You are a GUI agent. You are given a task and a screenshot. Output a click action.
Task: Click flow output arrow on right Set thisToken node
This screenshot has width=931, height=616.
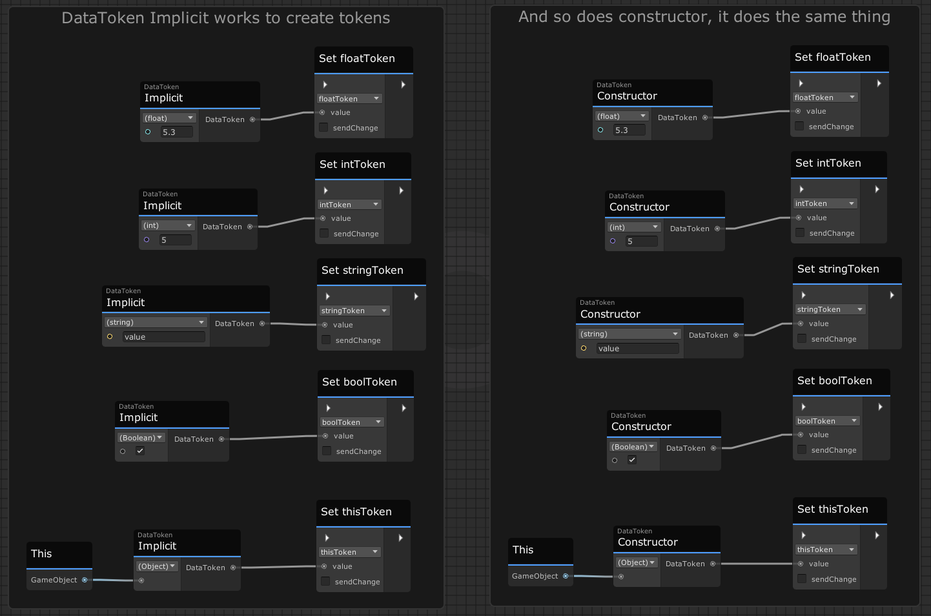pos(877,535)
